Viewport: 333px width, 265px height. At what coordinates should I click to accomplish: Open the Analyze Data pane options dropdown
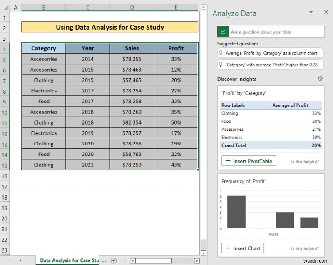point(311,12)
